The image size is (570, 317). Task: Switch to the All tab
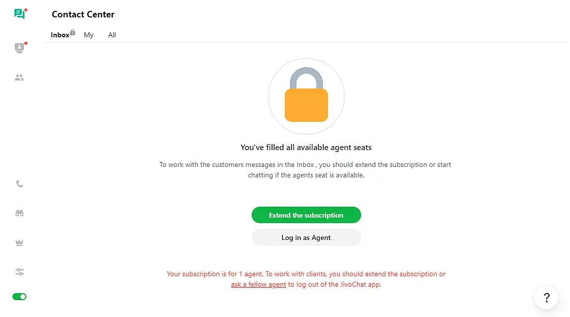(112, 35)
